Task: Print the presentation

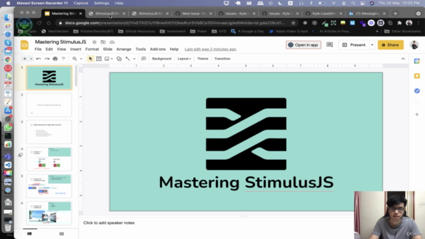Action: pyautogui.click(x=55, y=58)
